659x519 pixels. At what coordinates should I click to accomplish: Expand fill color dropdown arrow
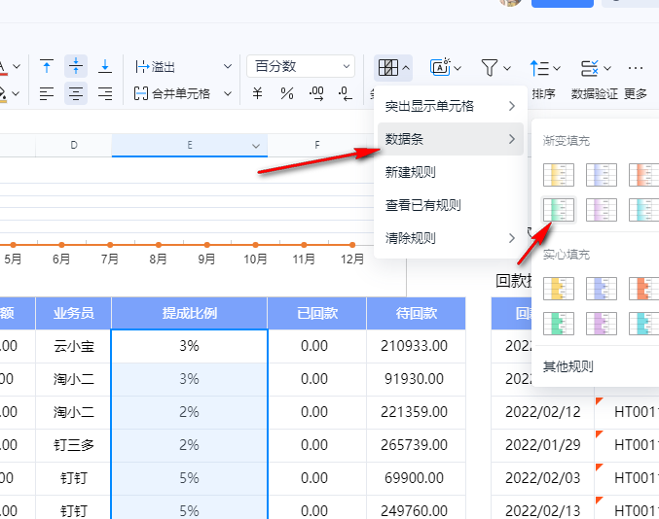pyautogui.click(x=16, y=93)
